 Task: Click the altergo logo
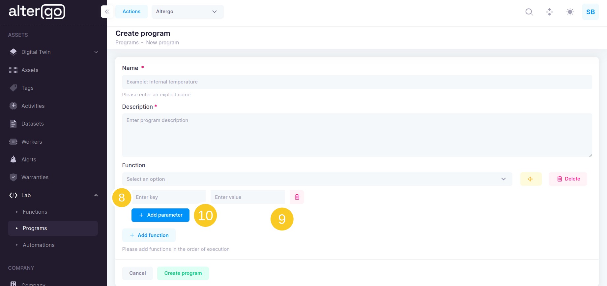[x=37, y=12]
